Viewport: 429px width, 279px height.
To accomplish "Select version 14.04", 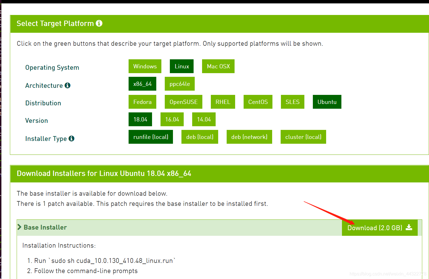I will click(x=204, y=119).
